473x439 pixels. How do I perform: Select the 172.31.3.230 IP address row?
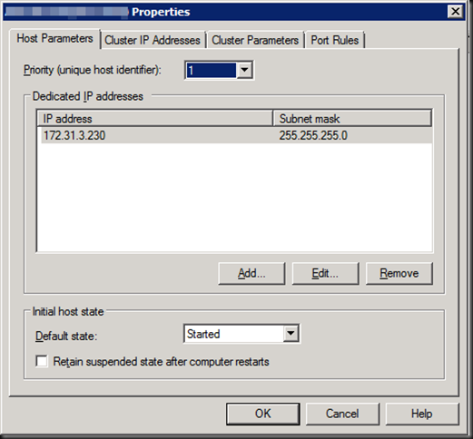point(234,135)
